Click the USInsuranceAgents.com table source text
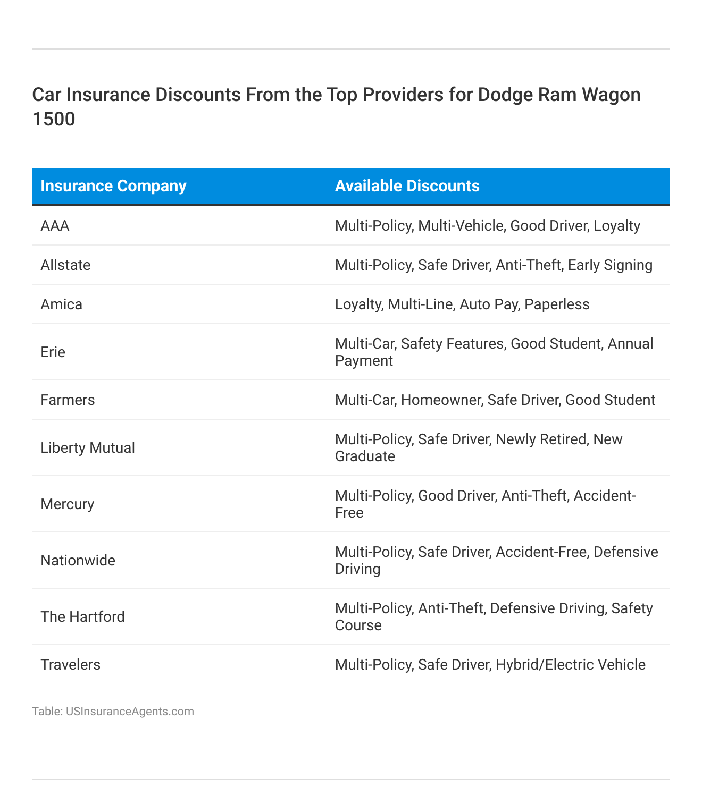Viewport: 702px width, 812px height. pos(113,711)
